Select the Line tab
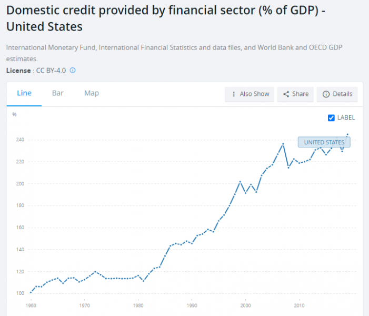Screen dimensions: 369x316 click(x=24, y=93)
